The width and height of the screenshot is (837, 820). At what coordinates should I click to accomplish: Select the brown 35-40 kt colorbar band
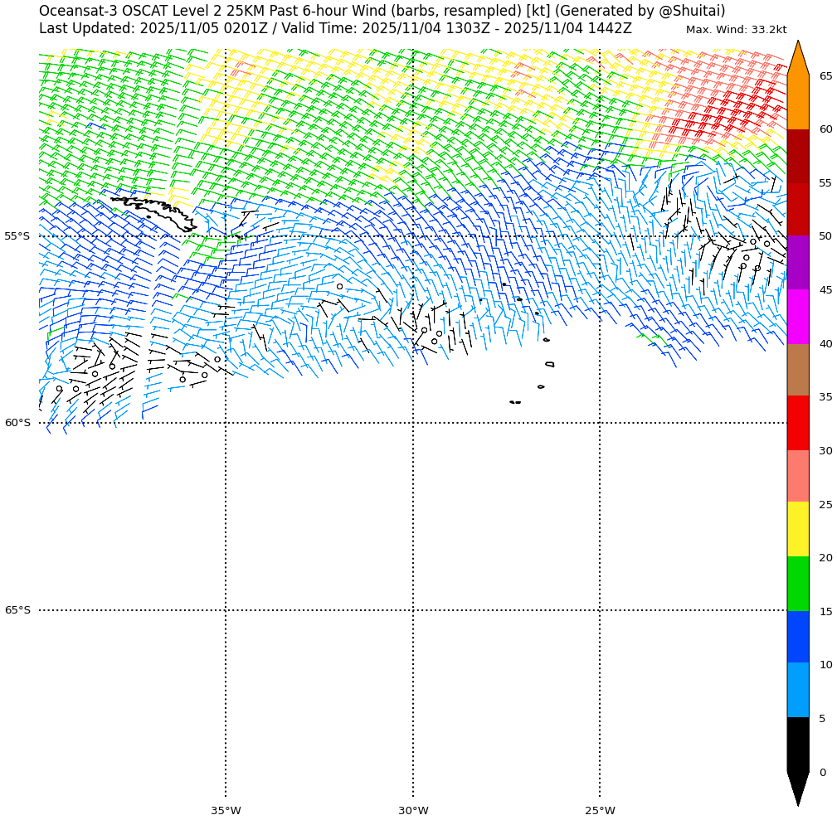point(797,370)
